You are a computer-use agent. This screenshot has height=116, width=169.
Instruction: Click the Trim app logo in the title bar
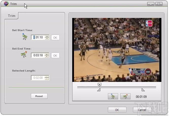click(6, 4)
